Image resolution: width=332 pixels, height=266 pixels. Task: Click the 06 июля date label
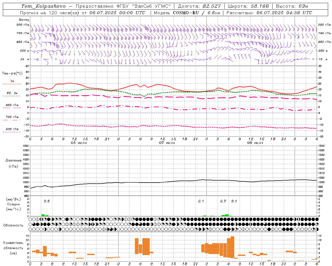(79, 143)
